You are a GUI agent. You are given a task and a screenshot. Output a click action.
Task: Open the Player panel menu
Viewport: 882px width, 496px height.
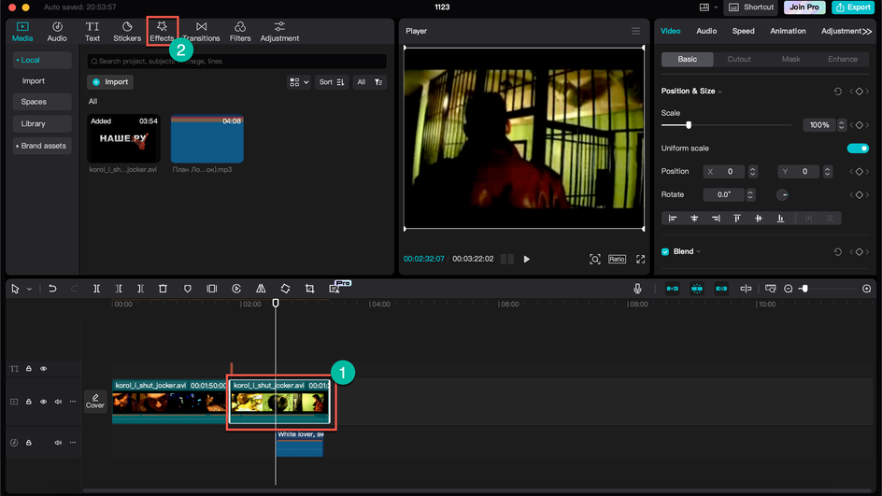635,31
